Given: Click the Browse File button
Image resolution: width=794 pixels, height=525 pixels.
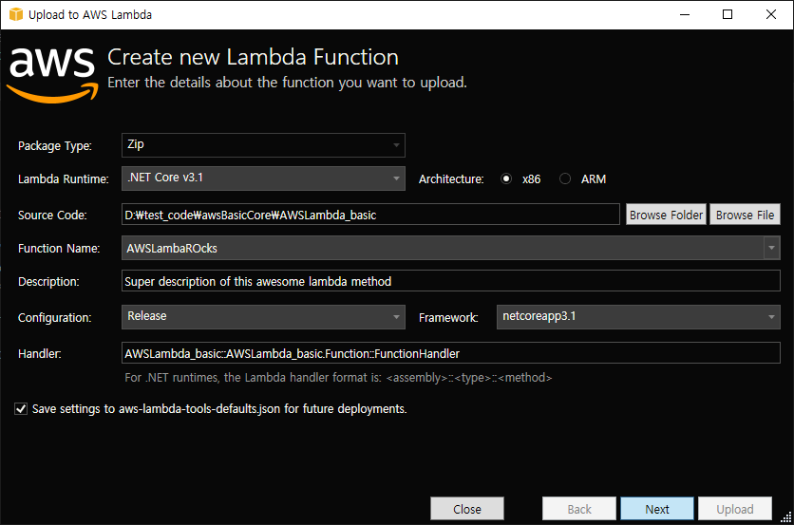Looking at the screenshot, I should pos(745,215).
